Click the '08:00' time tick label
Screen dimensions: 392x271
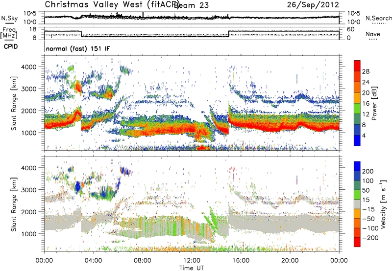click(x=143, y=261)
